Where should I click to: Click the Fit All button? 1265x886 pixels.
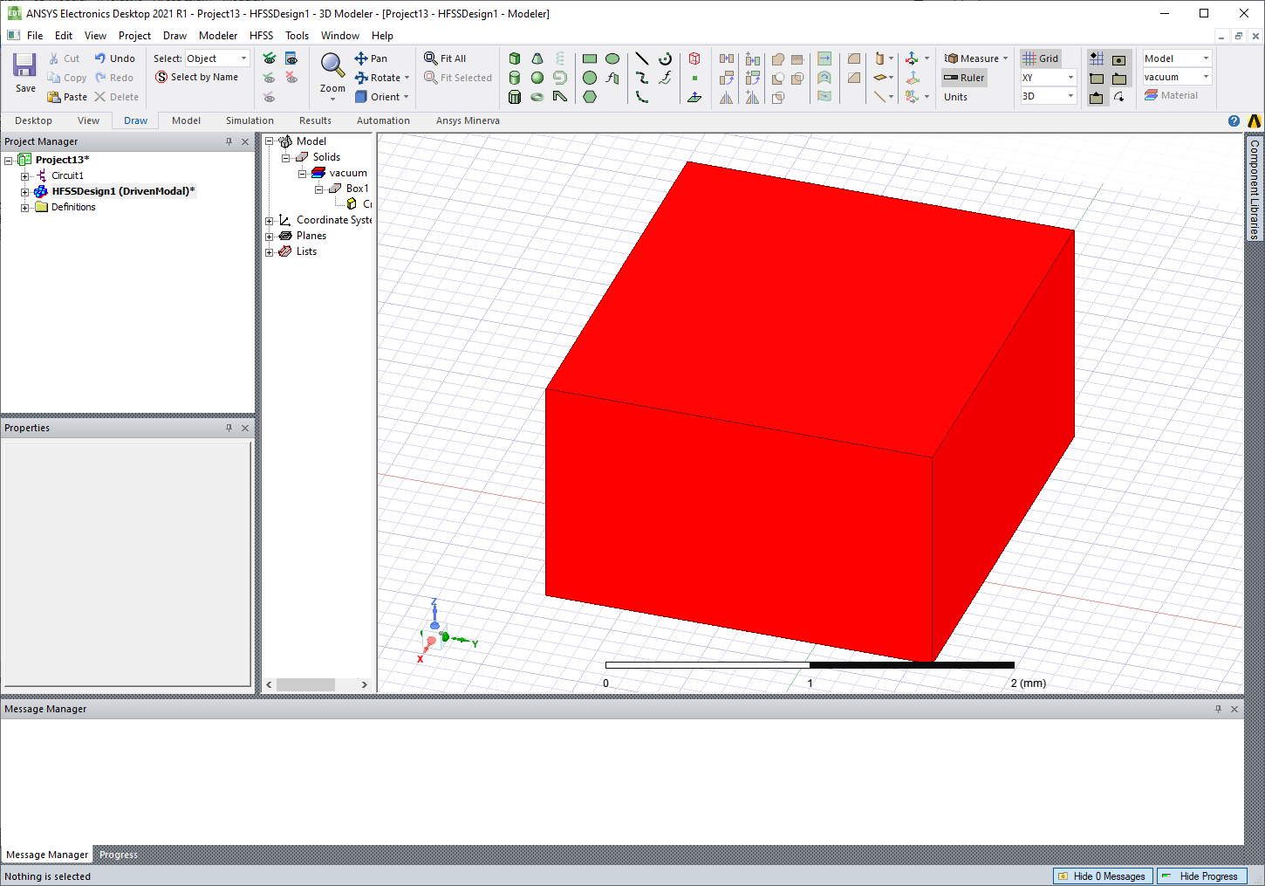445,58
